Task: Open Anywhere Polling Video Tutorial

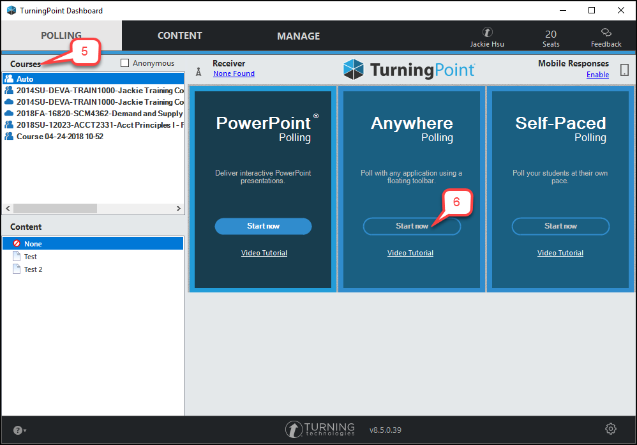Action: click(410, 253)
